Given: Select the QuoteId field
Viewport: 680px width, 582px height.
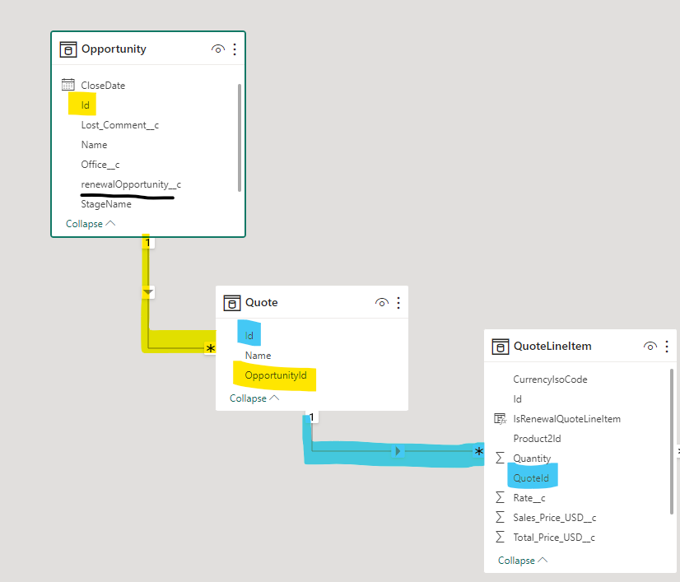Looking at the screenshot, I should click(x=531, y=478).
